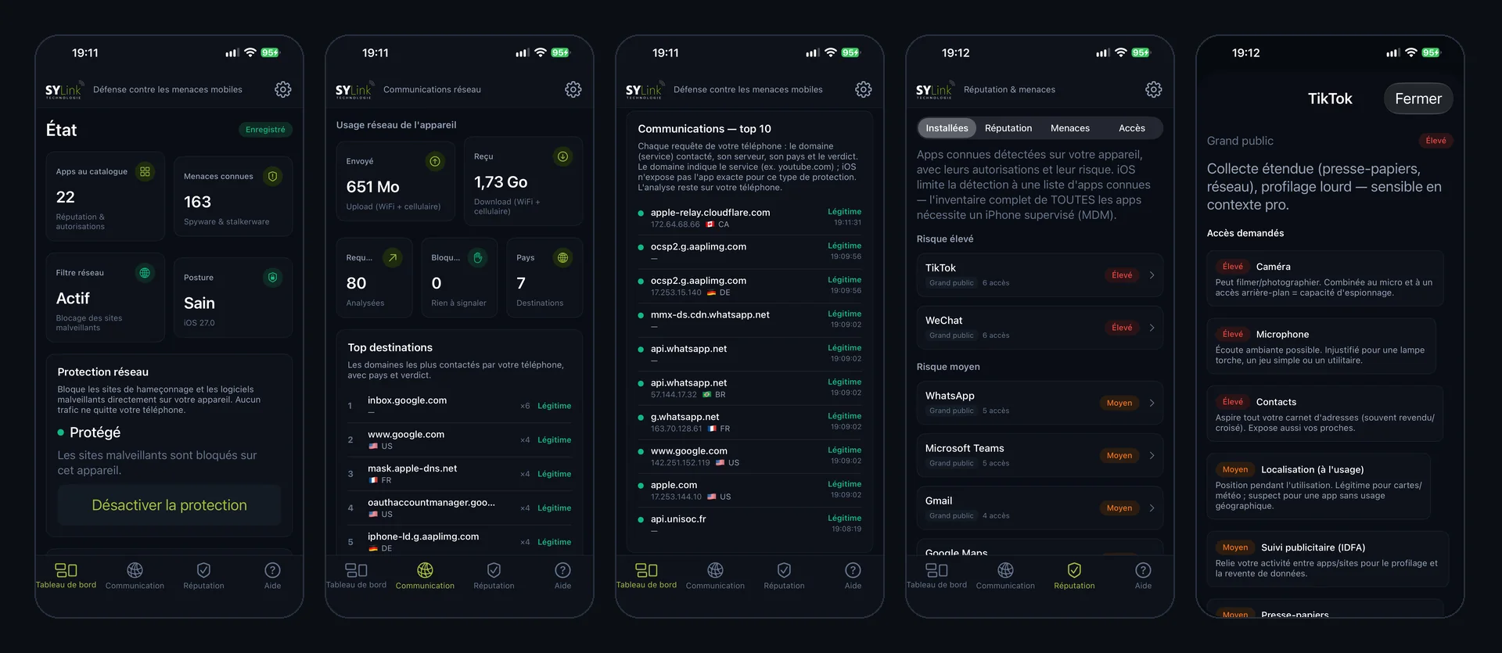Switch to the Réputation segment at top

click(x=1008, y=128)
